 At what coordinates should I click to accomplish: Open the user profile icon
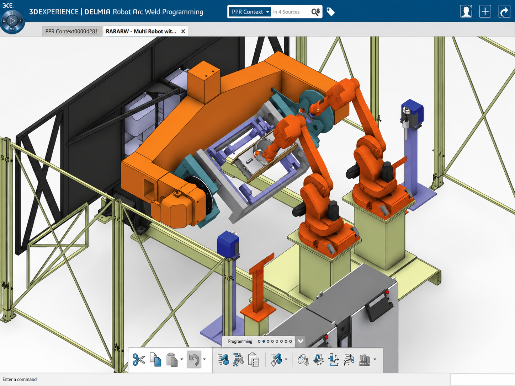tap(466, 11)
